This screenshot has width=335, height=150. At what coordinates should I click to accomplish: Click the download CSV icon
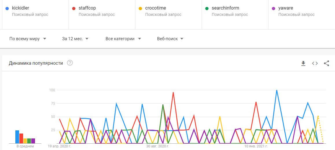click(303, 63)
